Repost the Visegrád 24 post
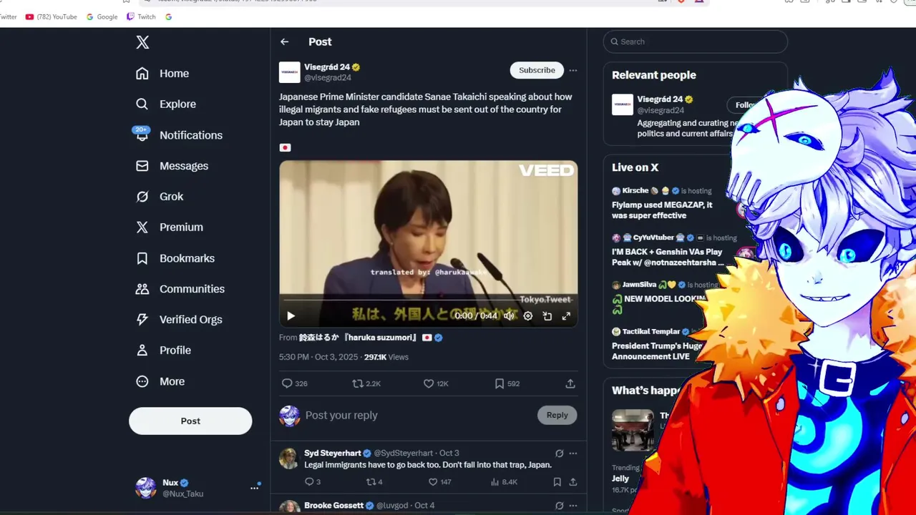Viewport: 916px width, 515px height. click(358, 384)
